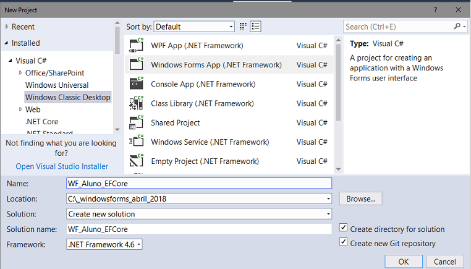This screenshot has width=471, height=269.
Task: Choose the Windows Forms App template icon
Action: pyautogui.click(x=137, y=64)
